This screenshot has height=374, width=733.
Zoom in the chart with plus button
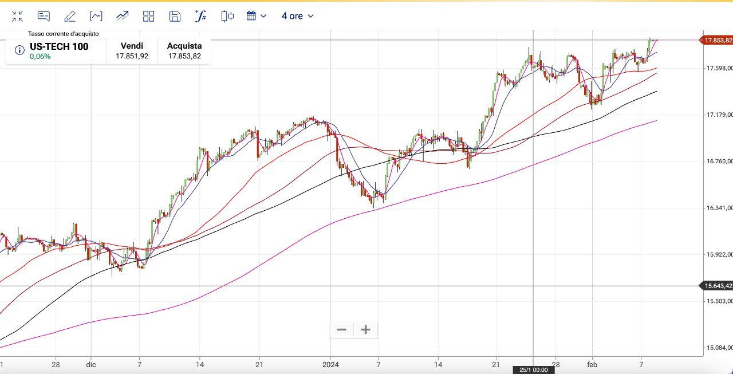pos(366,330)
